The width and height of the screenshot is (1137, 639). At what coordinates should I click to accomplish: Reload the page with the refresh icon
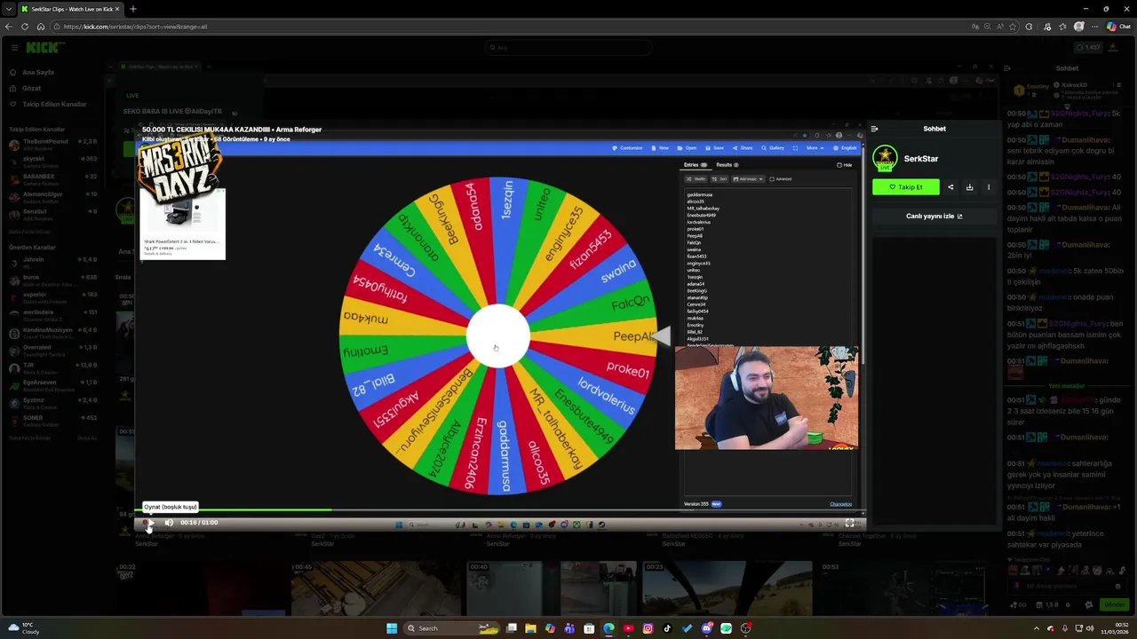25,27
